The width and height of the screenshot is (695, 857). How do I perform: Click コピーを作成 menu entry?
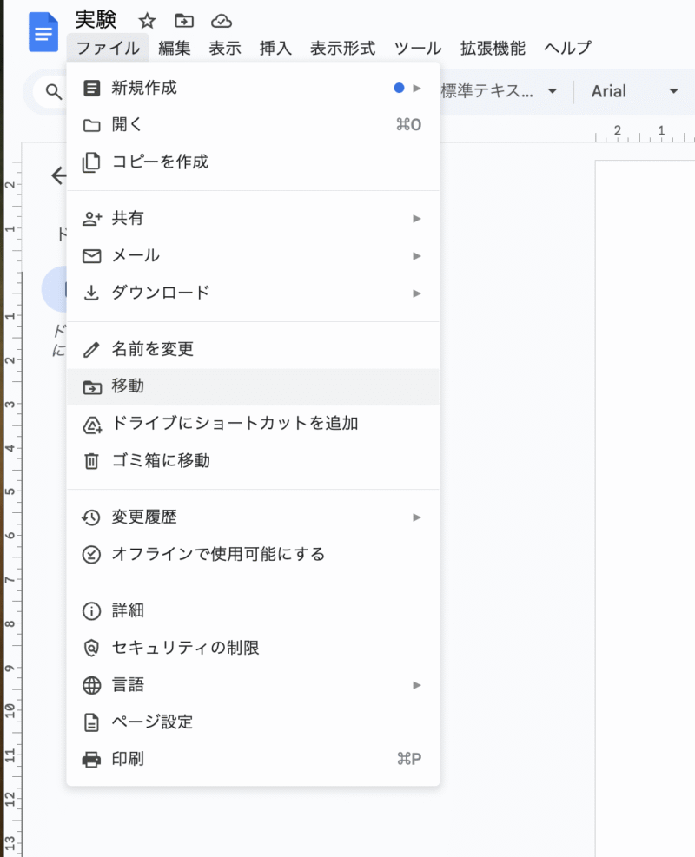[x=160, y=162]
